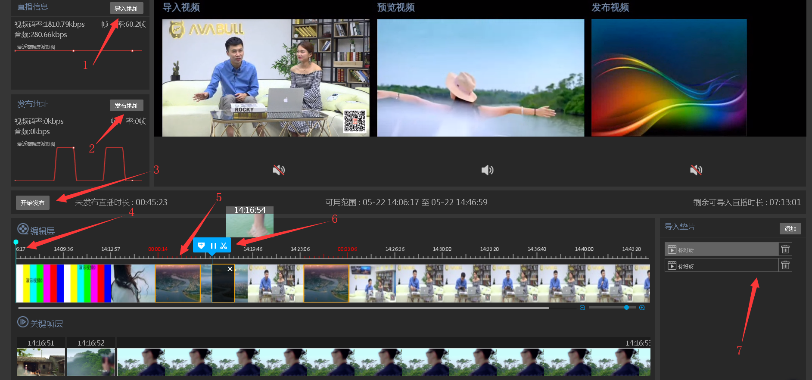The height and width of the screenshot is (380, 812).
Task: Click the 开始发布 button
Action: pyautogui.click(x=33, y=202)
